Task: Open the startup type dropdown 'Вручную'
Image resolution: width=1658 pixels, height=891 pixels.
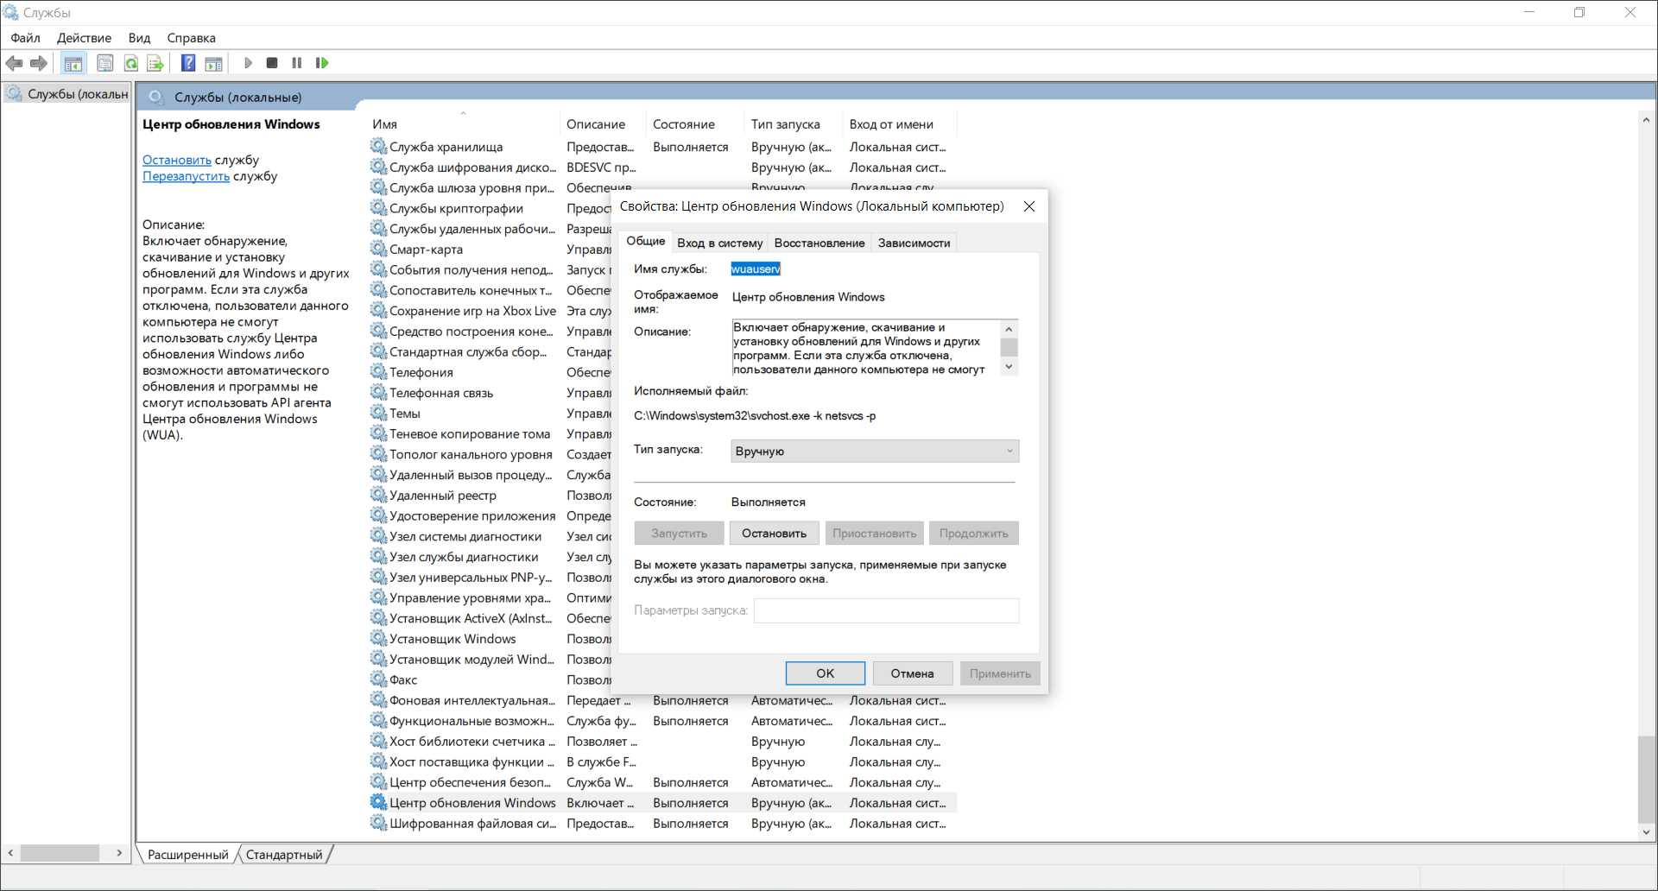Action: (x=874, y=451)
